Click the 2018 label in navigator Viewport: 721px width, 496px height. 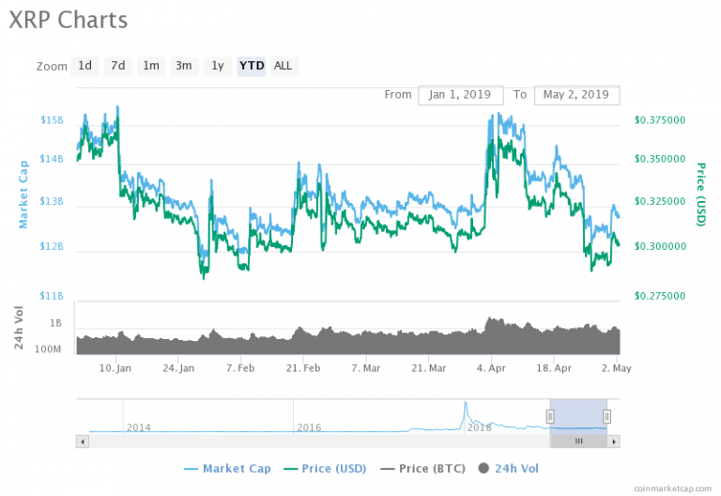tap(479, 427)
